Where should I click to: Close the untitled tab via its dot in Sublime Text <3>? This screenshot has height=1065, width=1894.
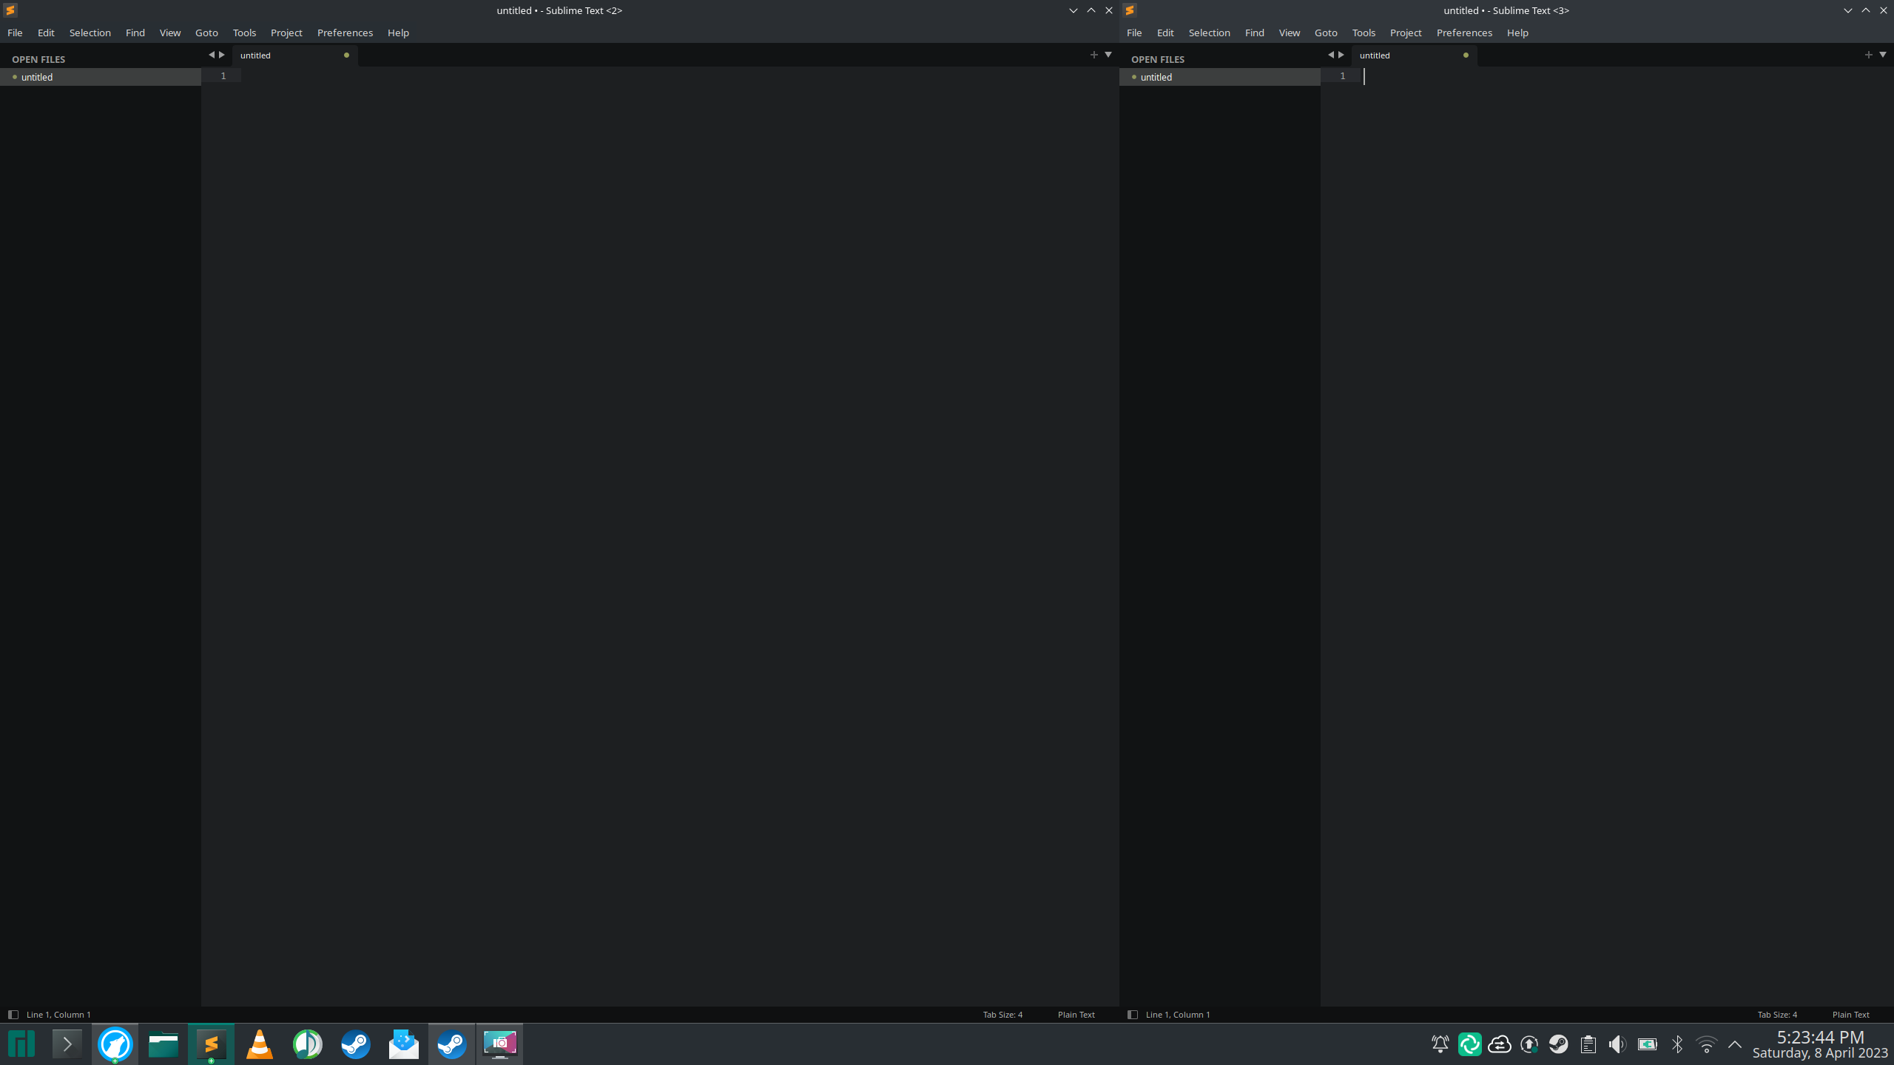point(1466,55)
